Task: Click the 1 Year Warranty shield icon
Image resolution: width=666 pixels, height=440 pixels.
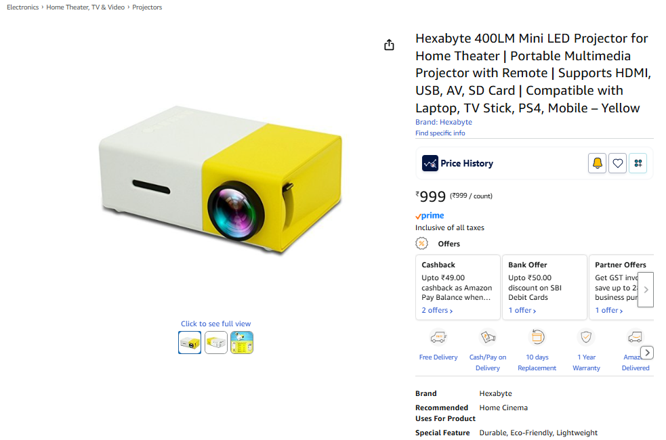Action: coord(586,337)
